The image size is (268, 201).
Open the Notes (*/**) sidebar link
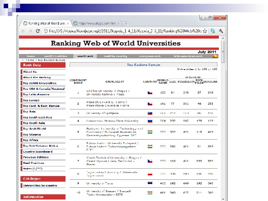click(32, 169)
